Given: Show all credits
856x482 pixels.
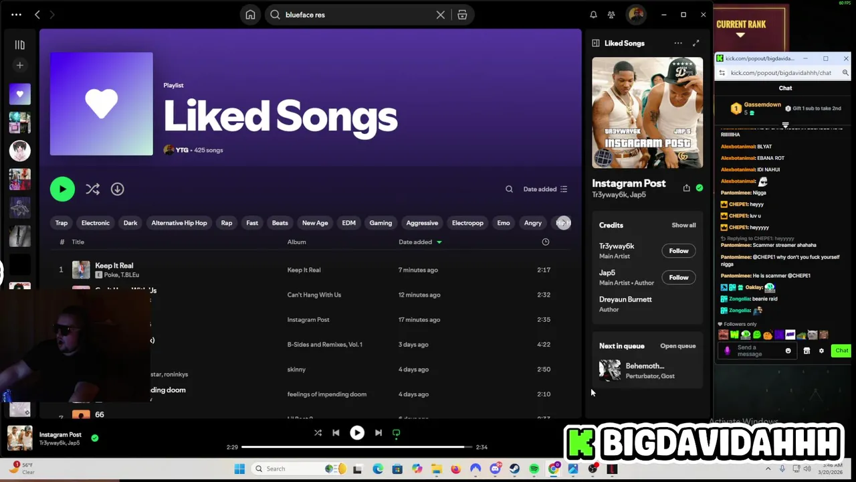Looking at the screenshot, I should [683, 225].
